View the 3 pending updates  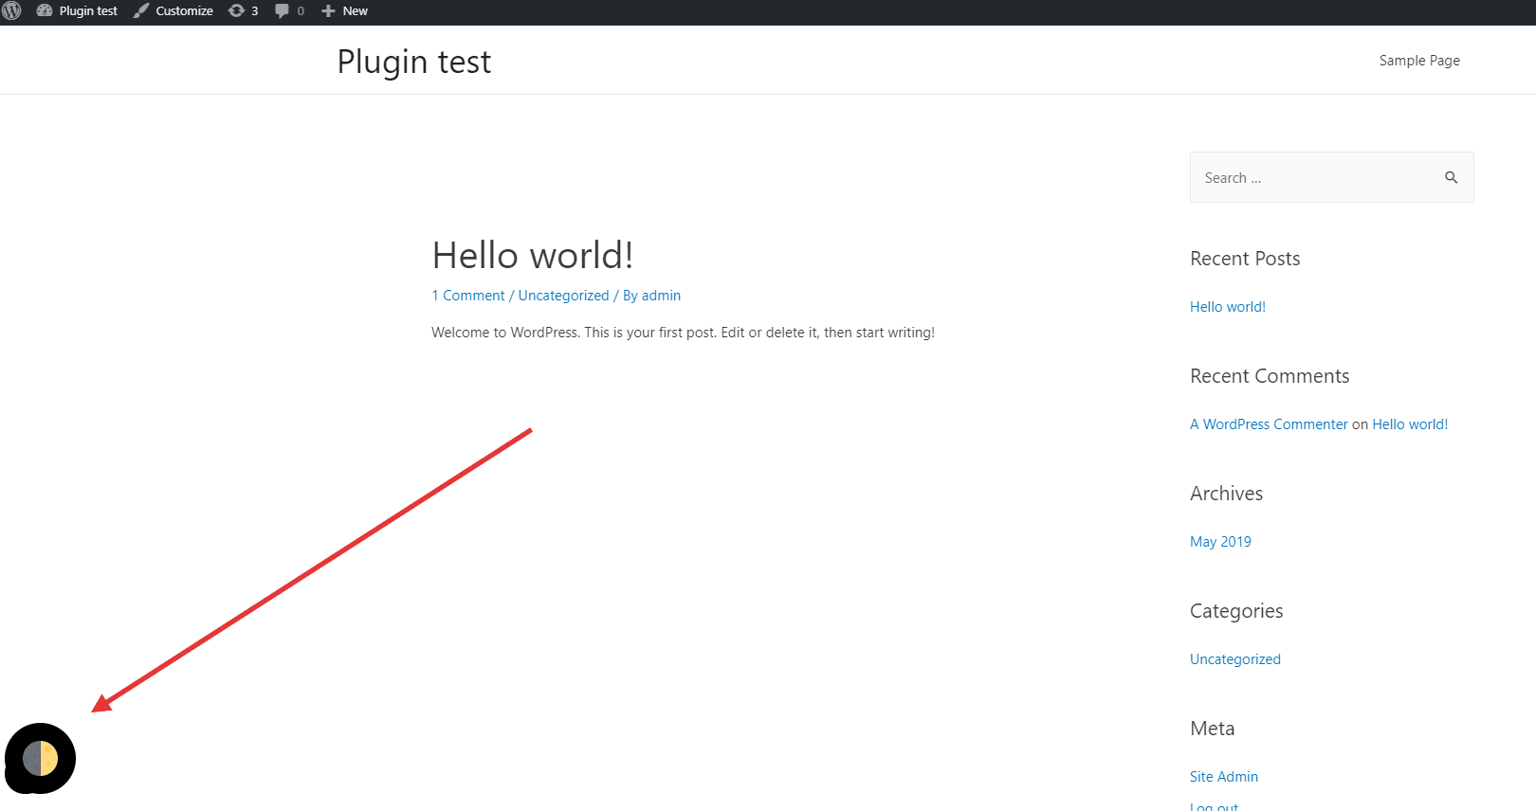244,11
